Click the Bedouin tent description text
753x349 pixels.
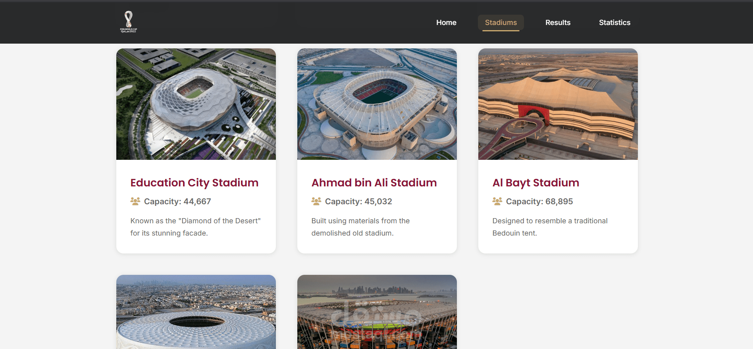click(x=550, y=227)
